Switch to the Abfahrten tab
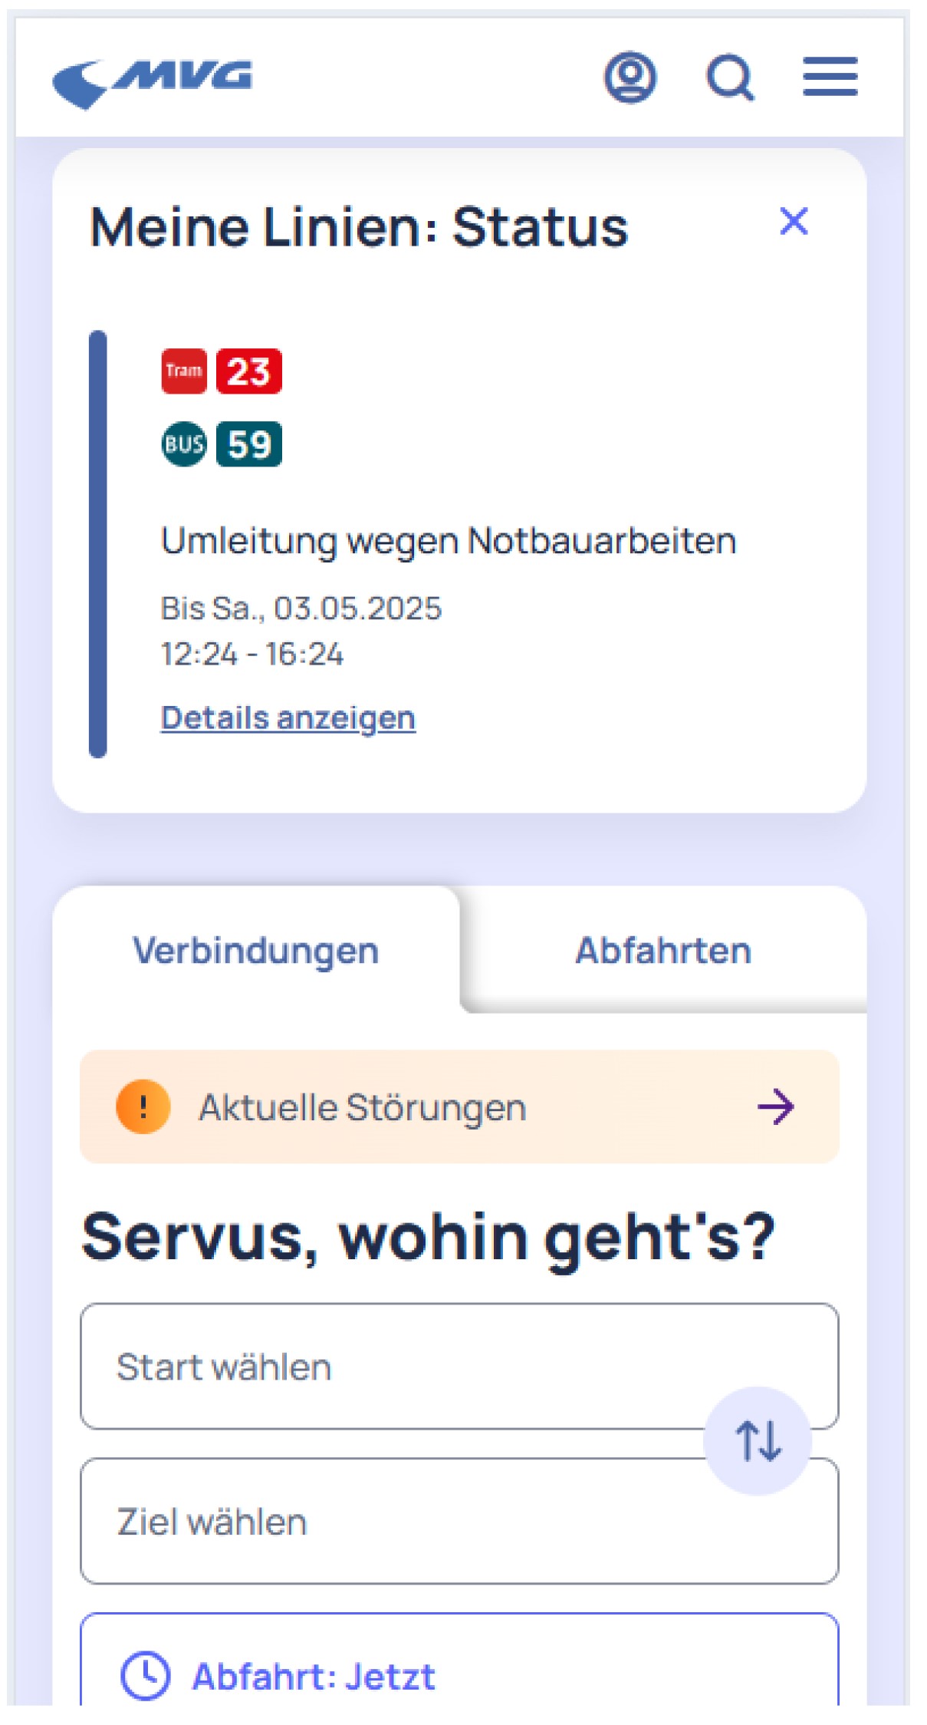927x1725 pixels. coord(663,951)
